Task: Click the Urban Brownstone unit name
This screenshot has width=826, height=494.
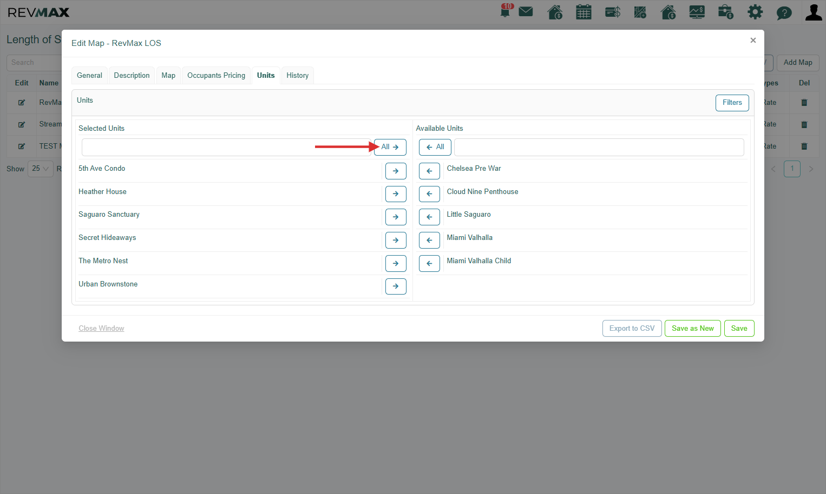Action: coord(108,284)
